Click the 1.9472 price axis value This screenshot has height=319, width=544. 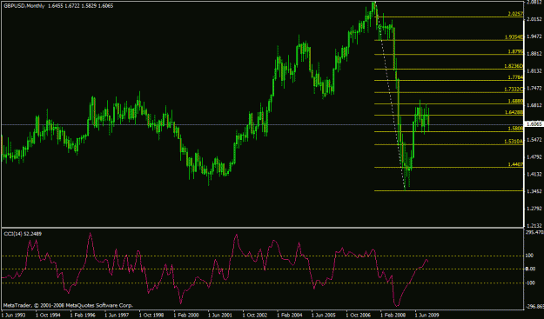pyautogui.click(x=534, y=37)
